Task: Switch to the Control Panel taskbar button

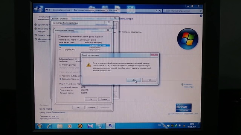Action: (x=100, y=126)
